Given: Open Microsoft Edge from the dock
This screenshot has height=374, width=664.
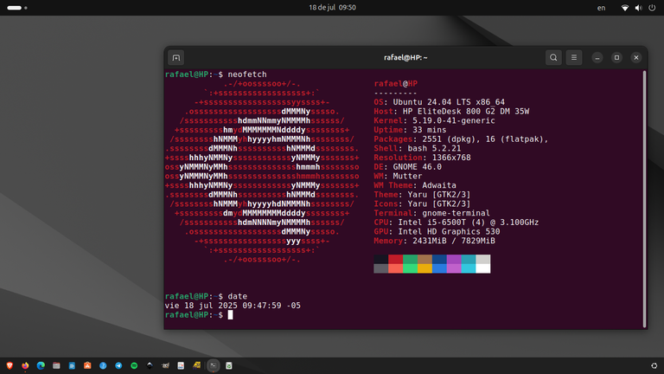Looking at the screenshot, I should 41,365.
